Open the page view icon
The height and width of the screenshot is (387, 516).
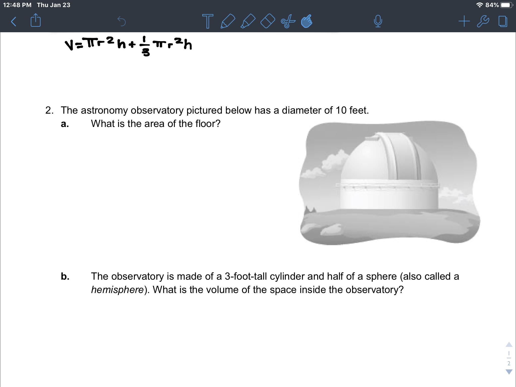[503, 21]
